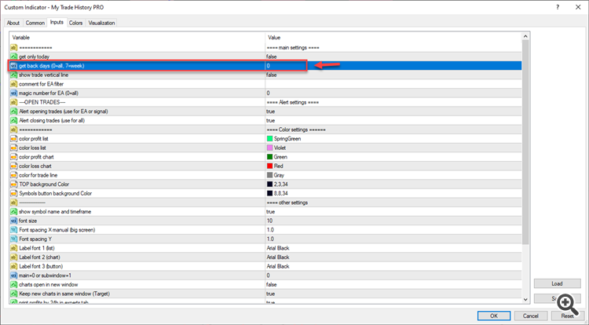Click the Reset button

567,316
